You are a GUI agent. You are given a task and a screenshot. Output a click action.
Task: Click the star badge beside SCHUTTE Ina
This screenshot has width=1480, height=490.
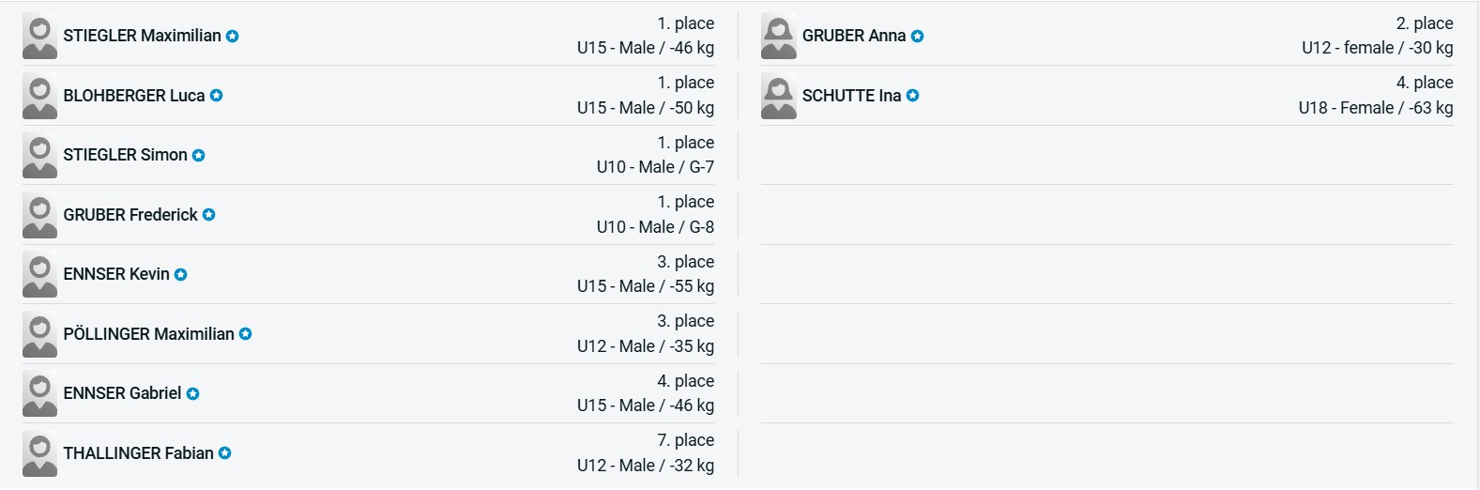coord(913,96)
